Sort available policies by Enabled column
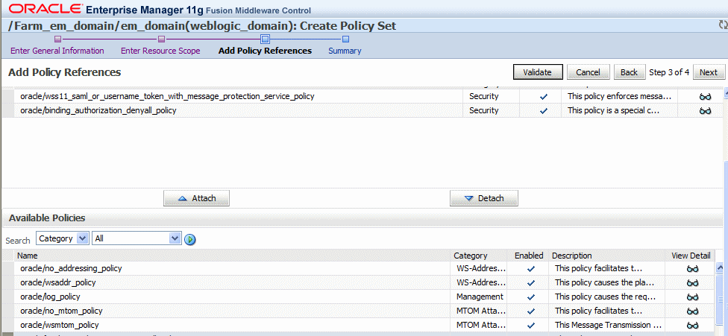728x336 pixels. (529, 256)
